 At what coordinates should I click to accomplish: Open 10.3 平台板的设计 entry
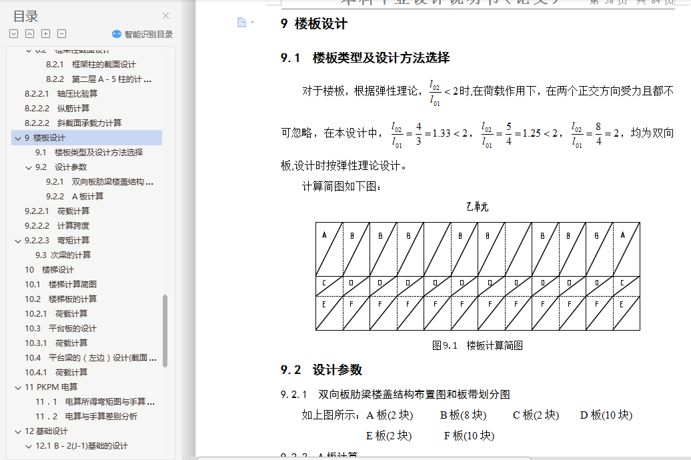[x=61, y=328]
